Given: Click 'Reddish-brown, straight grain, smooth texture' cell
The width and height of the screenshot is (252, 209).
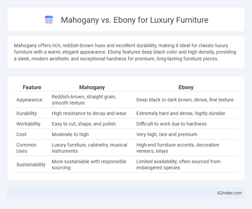Looking at the screenshot, I should point(92,100).
